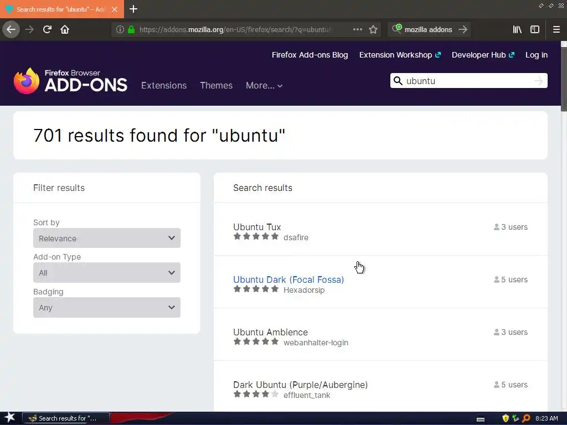Toggle the sidebar view icon
567x425 pixels.
click(x=535, y=29)
